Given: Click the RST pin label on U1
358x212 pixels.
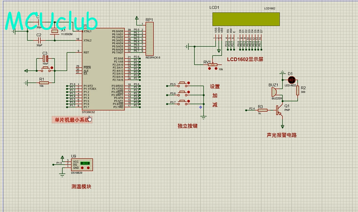Looking at the screenshot, I should (x=86, y=53).
